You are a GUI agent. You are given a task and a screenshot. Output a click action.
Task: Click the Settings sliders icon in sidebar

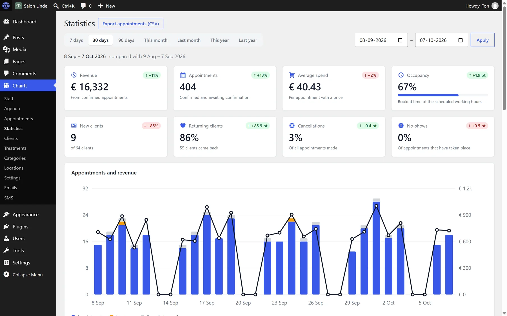pos(6,262)
